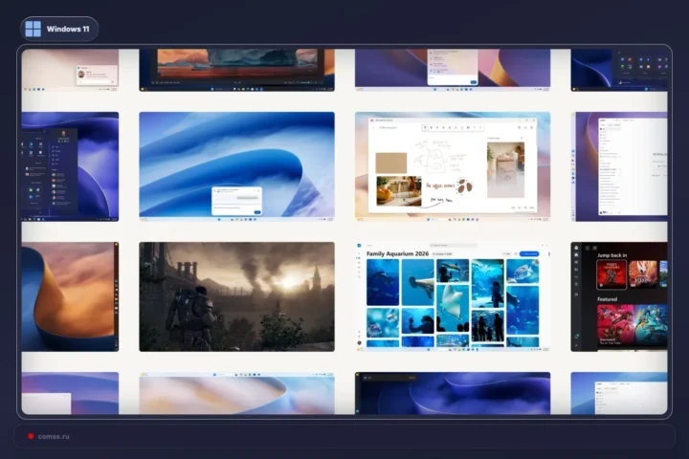Click 'Featured' heading in Xbox app

click(x=607, y=299)
